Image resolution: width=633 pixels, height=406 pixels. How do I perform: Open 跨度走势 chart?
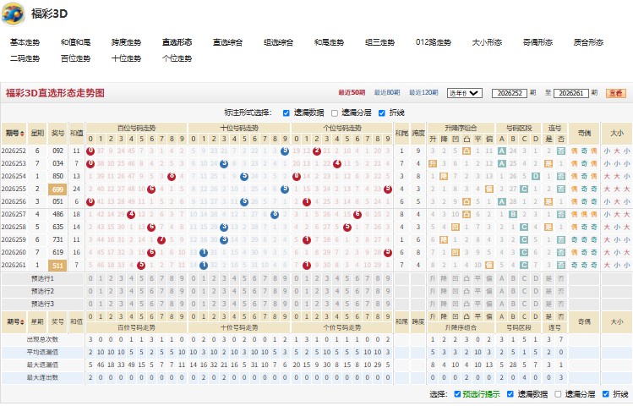tap(127, 42)
